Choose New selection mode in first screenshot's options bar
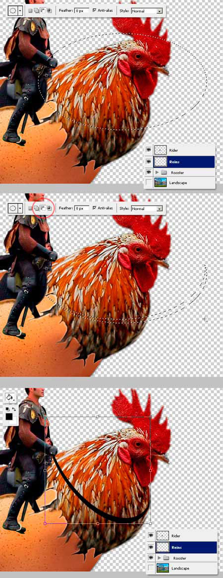This screenshot has width=223, height=578. tap(30, 11)
